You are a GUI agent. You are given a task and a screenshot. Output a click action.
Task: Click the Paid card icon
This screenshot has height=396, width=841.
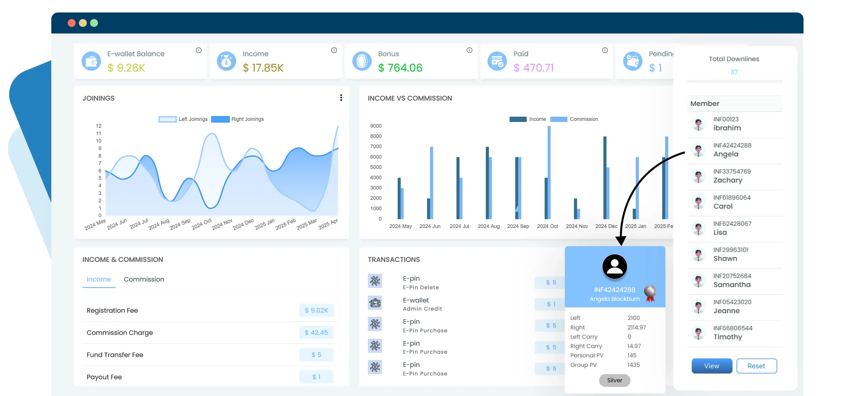point(497,61)
